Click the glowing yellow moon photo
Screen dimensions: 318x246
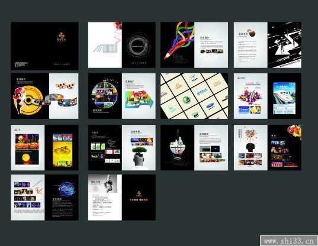click(27, 157)
